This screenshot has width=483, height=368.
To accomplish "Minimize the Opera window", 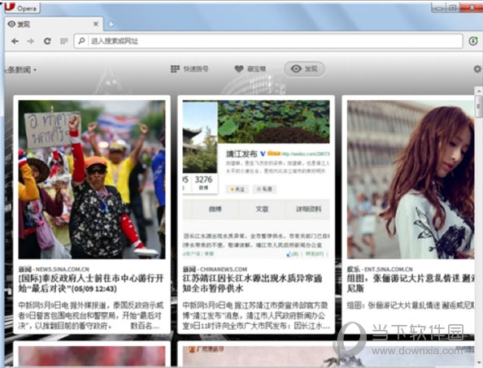I will pyautogui.click(x=438, y=7).
